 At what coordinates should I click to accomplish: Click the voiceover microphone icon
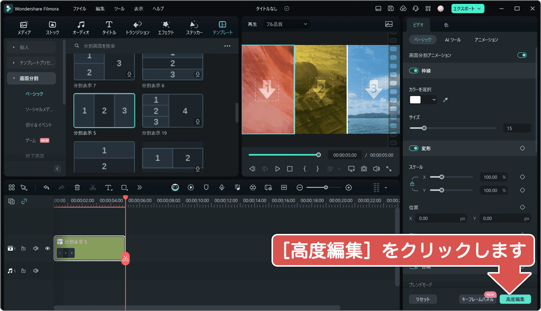(222, 187)
